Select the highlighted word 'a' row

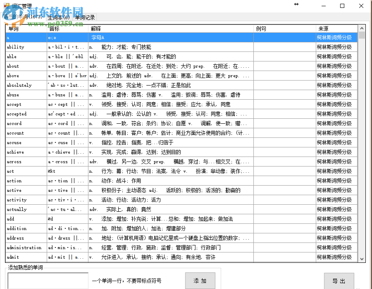(x=25, y=37)
